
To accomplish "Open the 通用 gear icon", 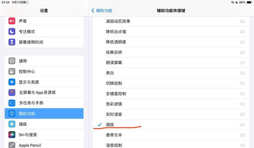I will 12,61.
